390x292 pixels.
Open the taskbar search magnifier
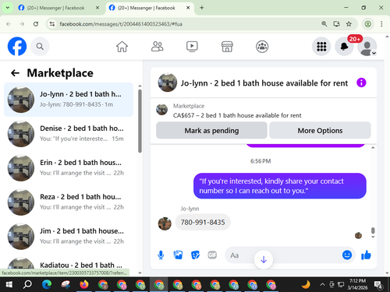(x=27, y=285)
